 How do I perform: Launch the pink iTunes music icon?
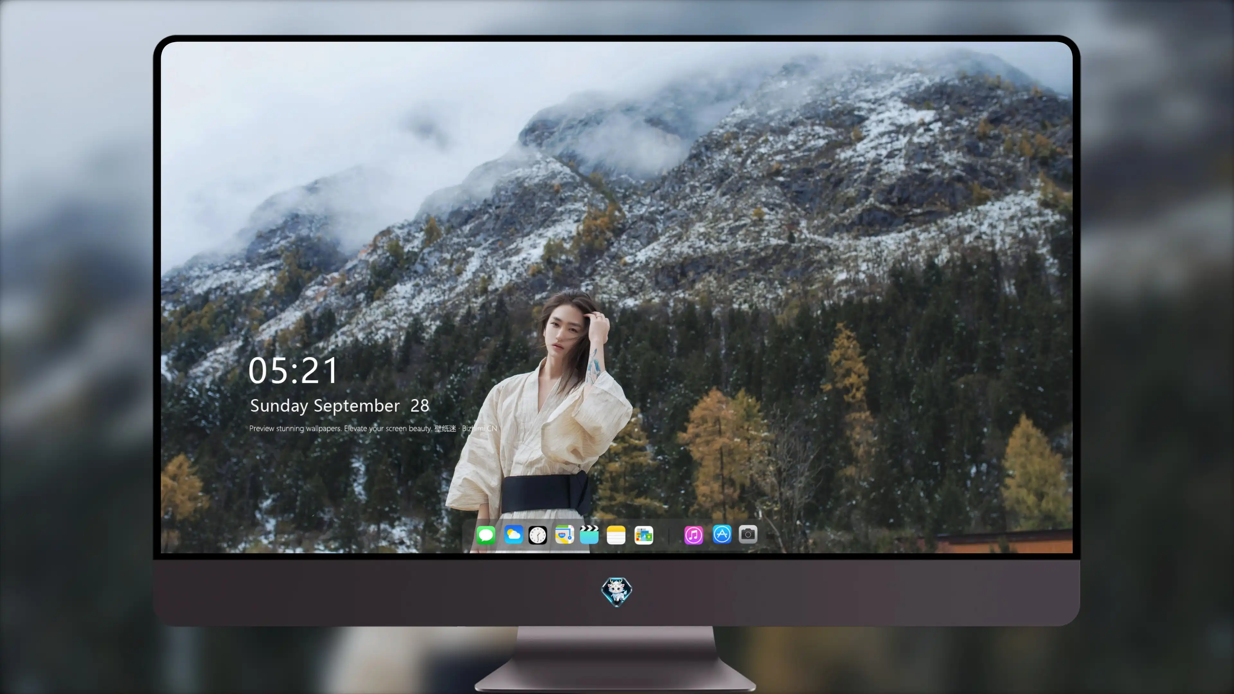coord(694,535)
